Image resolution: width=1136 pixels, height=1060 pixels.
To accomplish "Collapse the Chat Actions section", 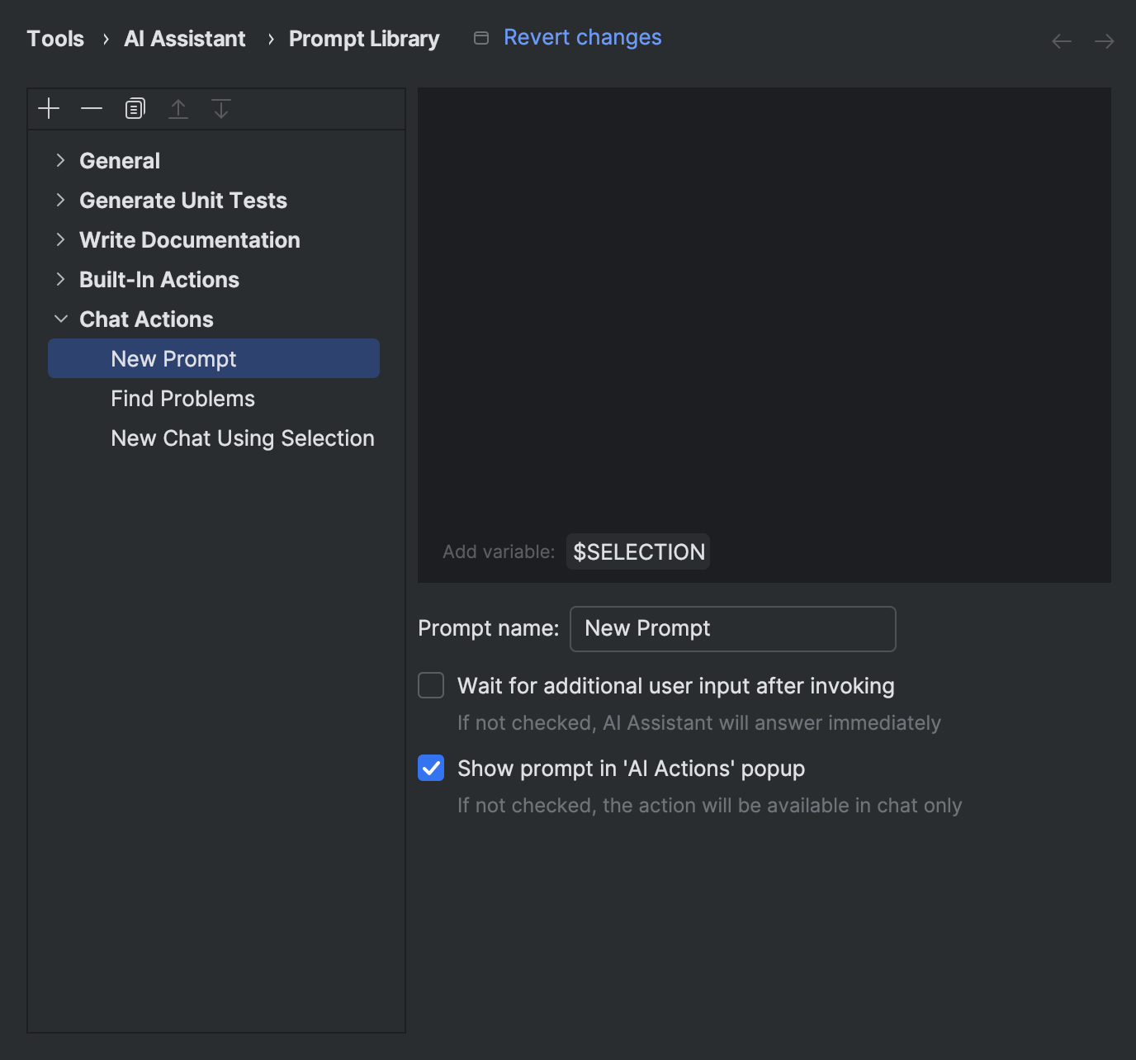I will pos(60,319).
